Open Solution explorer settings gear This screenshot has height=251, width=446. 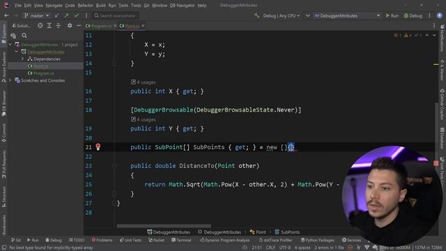coord(70,26)
